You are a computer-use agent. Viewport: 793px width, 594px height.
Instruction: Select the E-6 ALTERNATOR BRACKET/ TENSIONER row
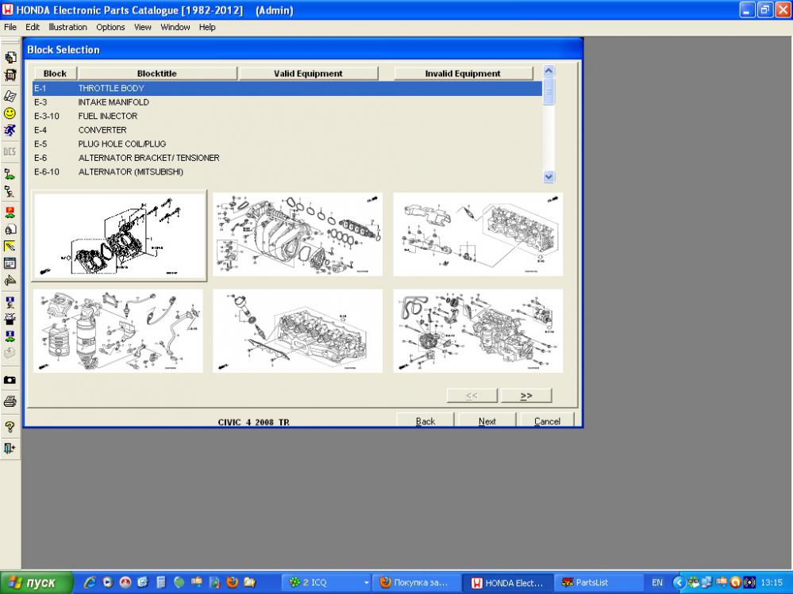point(287,158)
